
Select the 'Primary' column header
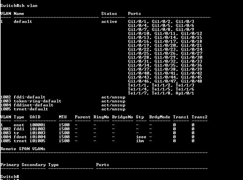coord(10,165)
